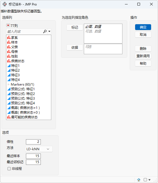Open the red triangle menu beside 77列
This screenshot has height=183, width=158.
coord(8,25)
